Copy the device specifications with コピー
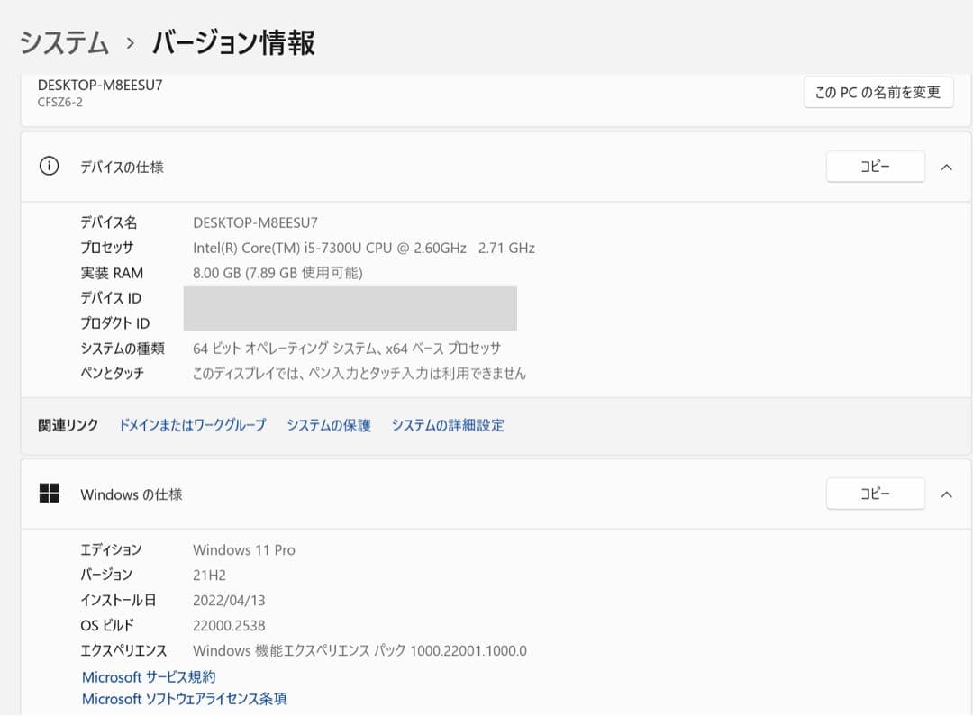Viewport: 973px width, 716px height. click(875, 166)
